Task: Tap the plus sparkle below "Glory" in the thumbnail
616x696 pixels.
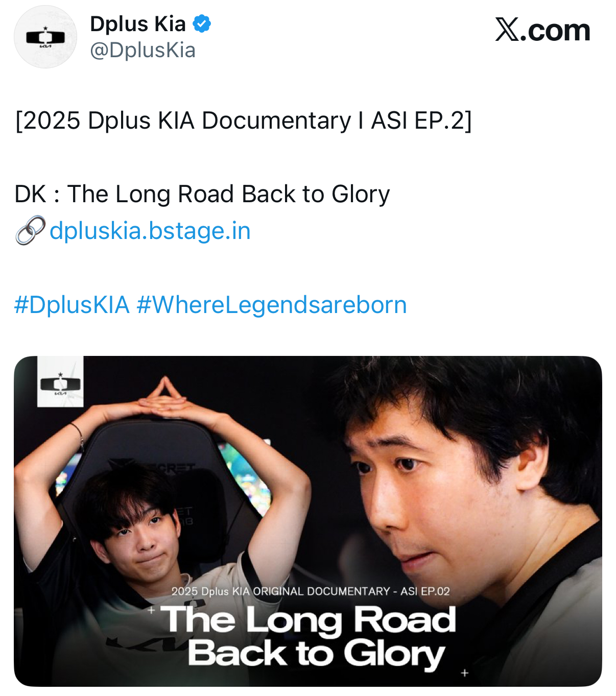Action: click(x=464, y=673)
